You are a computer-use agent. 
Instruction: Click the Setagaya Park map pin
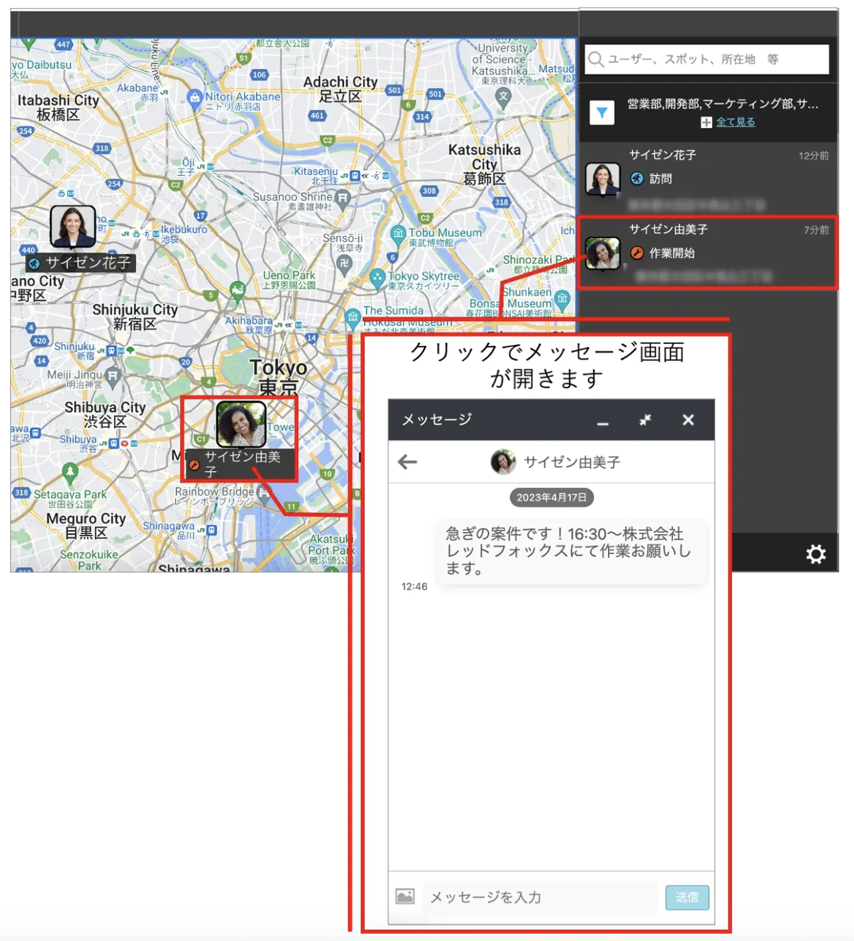coord(70,472)
